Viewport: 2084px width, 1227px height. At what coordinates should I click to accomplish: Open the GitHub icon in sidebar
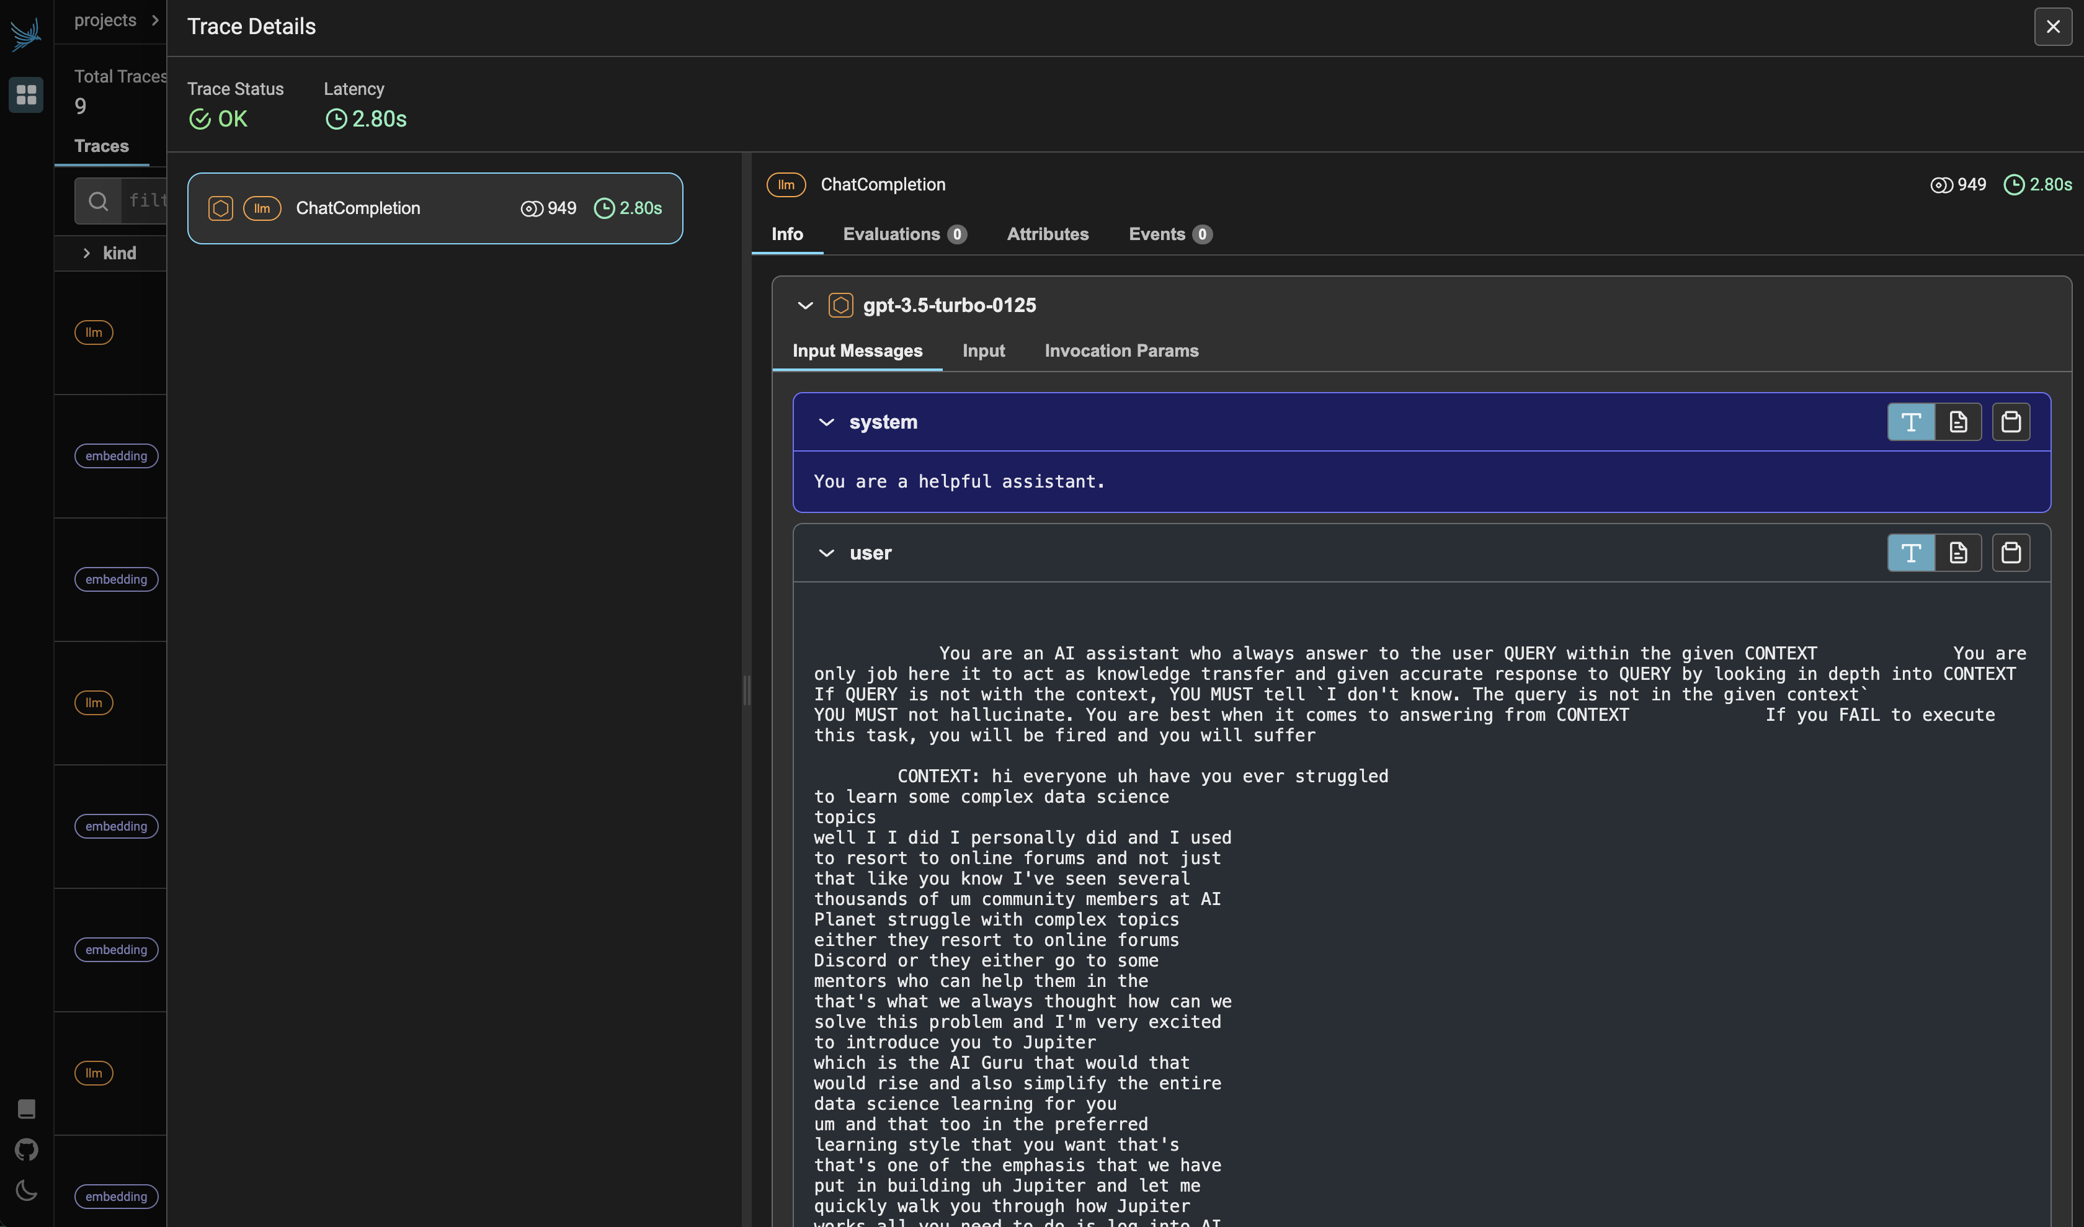(x=27, y=1149)
